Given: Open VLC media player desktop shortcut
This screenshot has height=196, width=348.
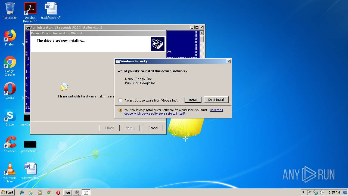Looking at the screenshot, I should [10, 173].
